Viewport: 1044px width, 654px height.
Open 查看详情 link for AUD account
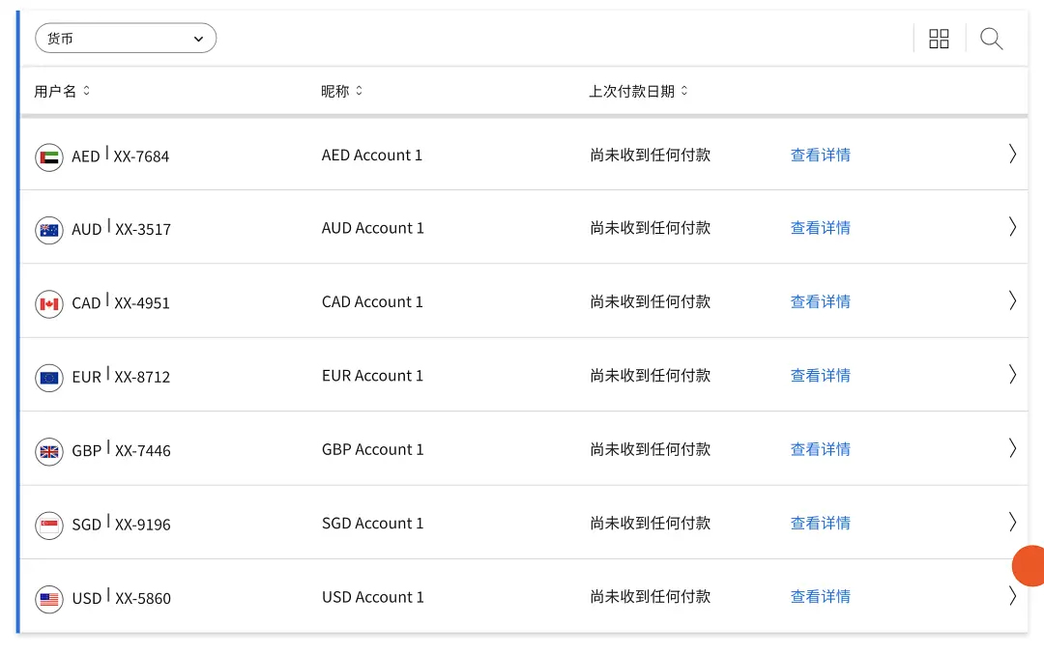click(820, 228)
